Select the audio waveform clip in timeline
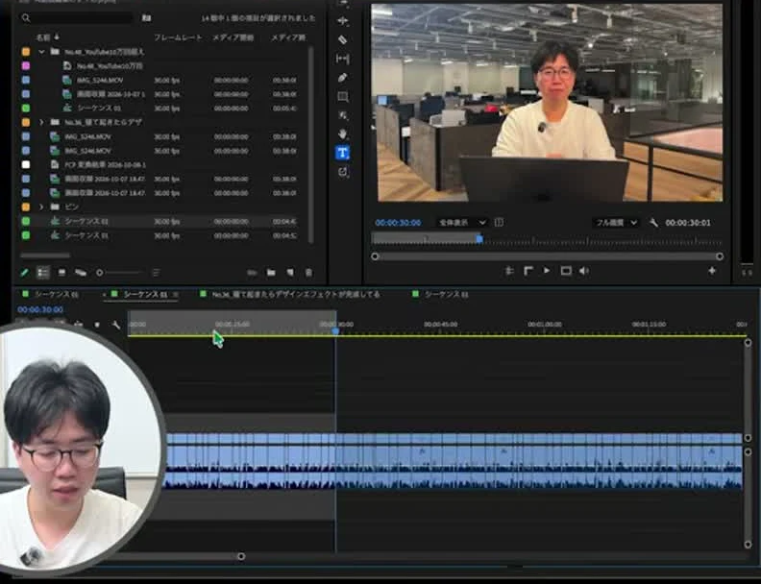 pos(454,467)
